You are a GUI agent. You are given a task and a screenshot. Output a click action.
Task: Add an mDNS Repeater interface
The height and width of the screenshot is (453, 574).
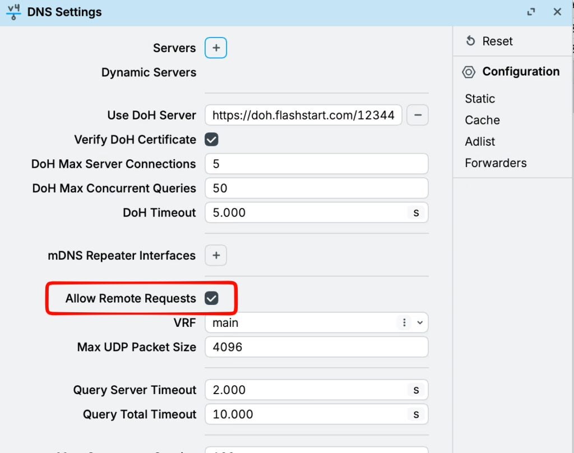(216, 255)
